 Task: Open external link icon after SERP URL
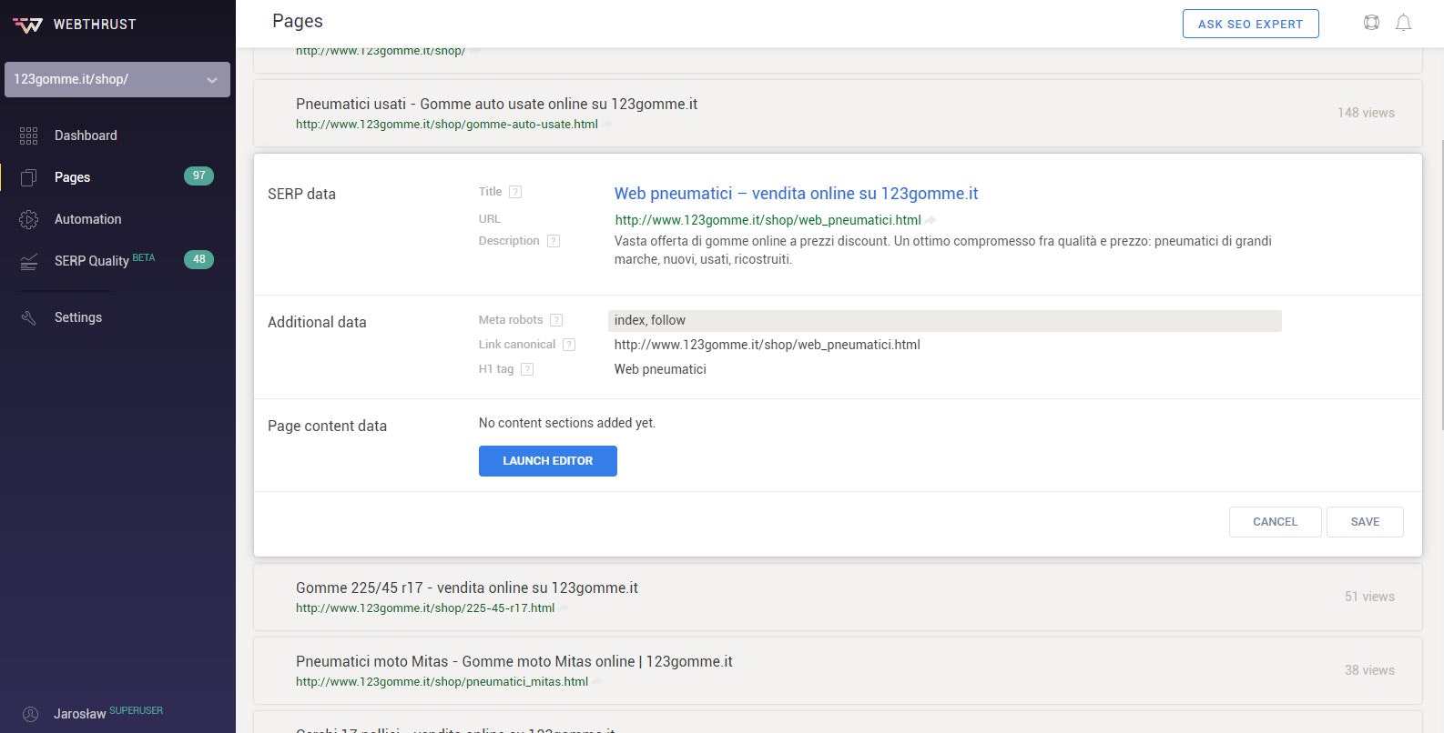coord(930,220)
